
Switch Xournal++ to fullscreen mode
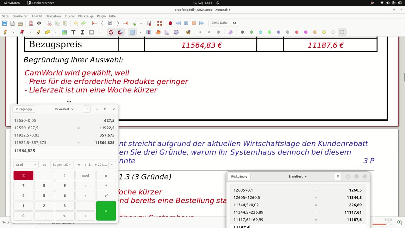pos(160,23)
